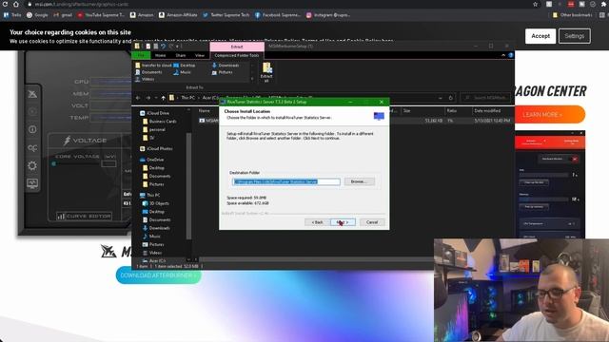Click the settings gear on Afterburner sidebar
Screen dimensions: 609x342
pos(32,165)
